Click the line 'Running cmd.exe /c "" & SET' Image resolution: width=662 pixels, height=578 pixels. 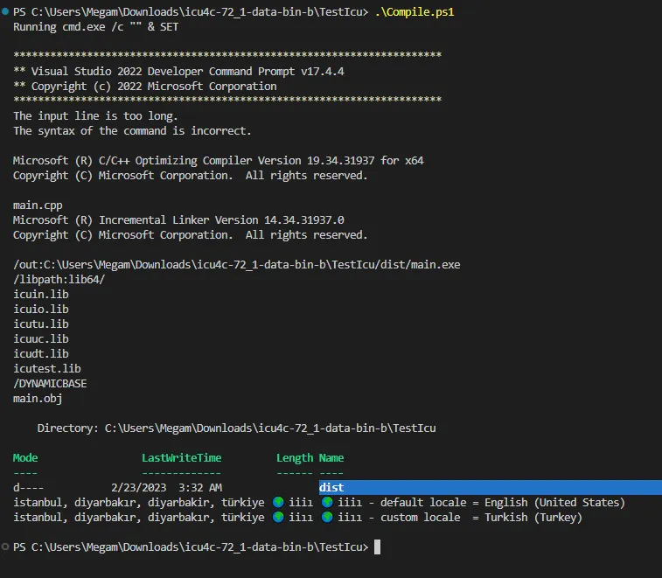(x=96, y=27)
